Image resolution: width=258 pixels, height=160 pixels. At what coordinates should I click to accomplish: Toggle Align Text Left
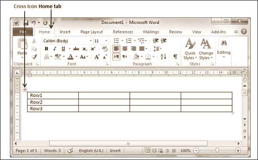pos(117,49)
